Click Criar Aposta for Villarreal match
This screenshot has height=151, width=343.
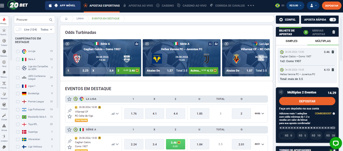click(x=82, y=120)
